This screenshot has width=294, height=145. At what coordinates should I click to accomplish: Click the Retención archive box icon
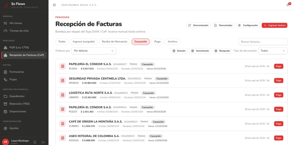pyautogui.click(x=5, y=104)
